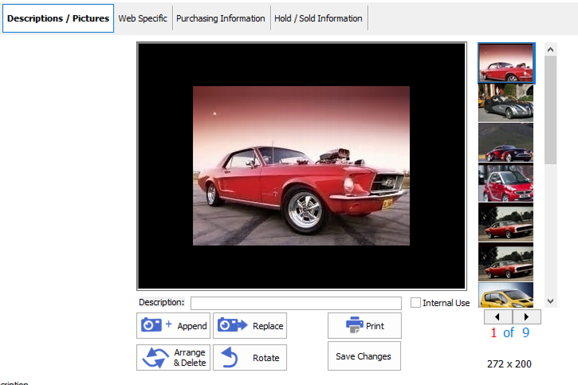Click the circular arrows icon for Arrange & Delete

coord(155,357)
